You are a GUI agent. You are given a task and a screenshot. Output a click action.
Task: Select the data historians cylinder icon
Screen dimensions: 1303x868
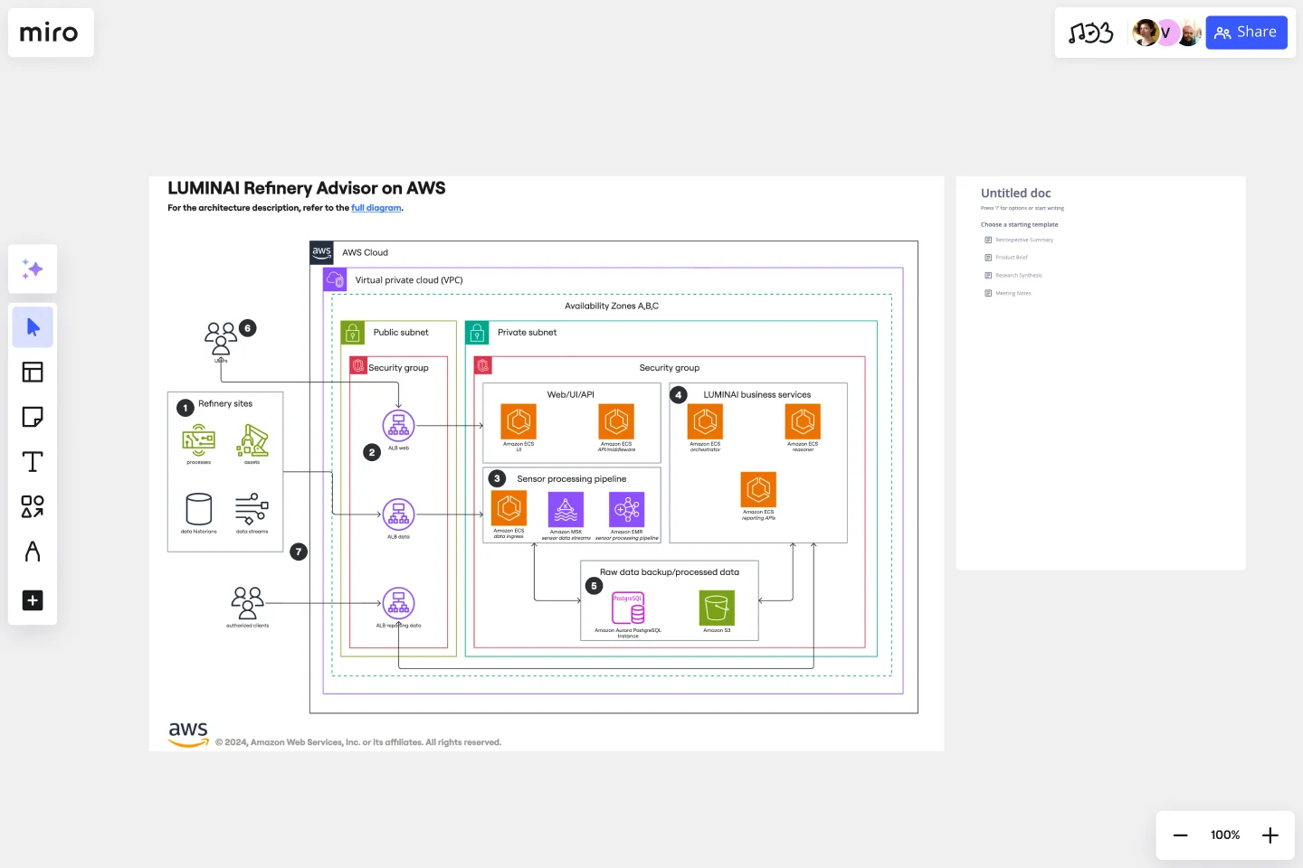tap(199, 509)
